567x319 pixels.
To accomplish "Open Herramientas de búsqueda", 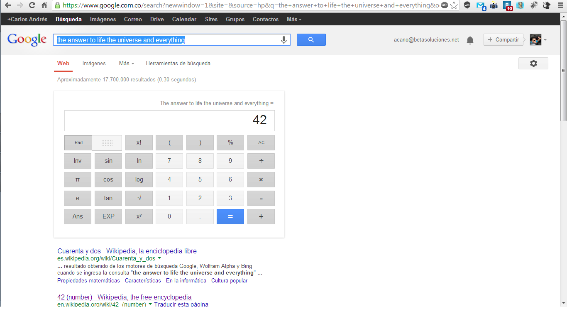I will coord(178,64).
